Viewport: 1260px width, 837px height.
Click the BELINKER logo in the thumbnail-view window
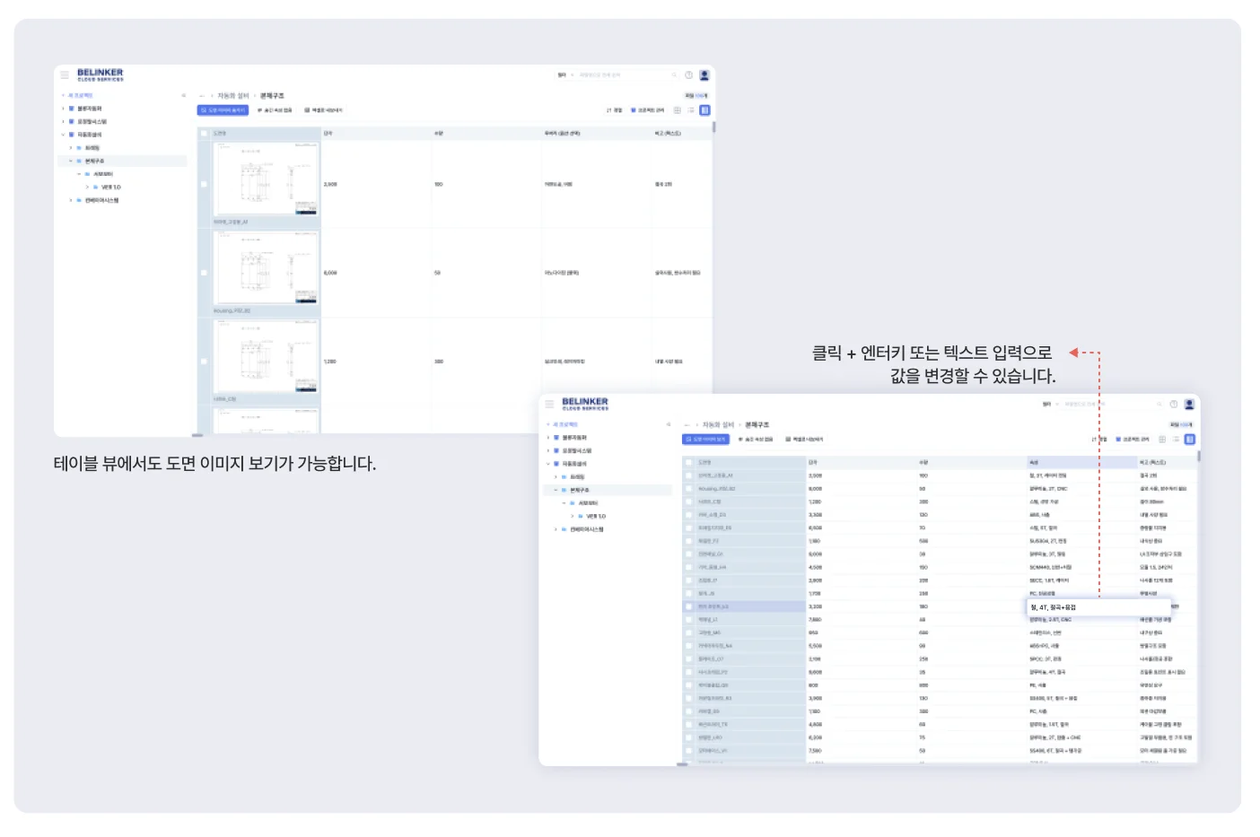100,74
